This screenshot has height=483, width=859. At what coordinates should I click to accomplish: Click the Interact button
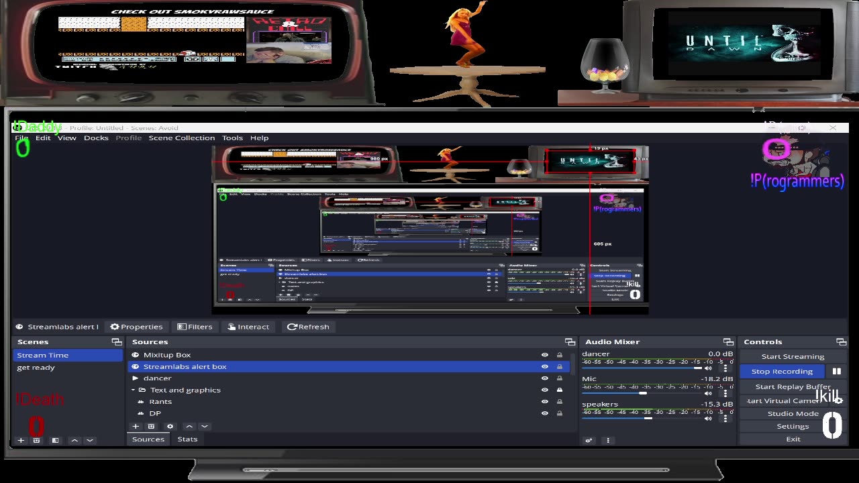pos(248,327)
